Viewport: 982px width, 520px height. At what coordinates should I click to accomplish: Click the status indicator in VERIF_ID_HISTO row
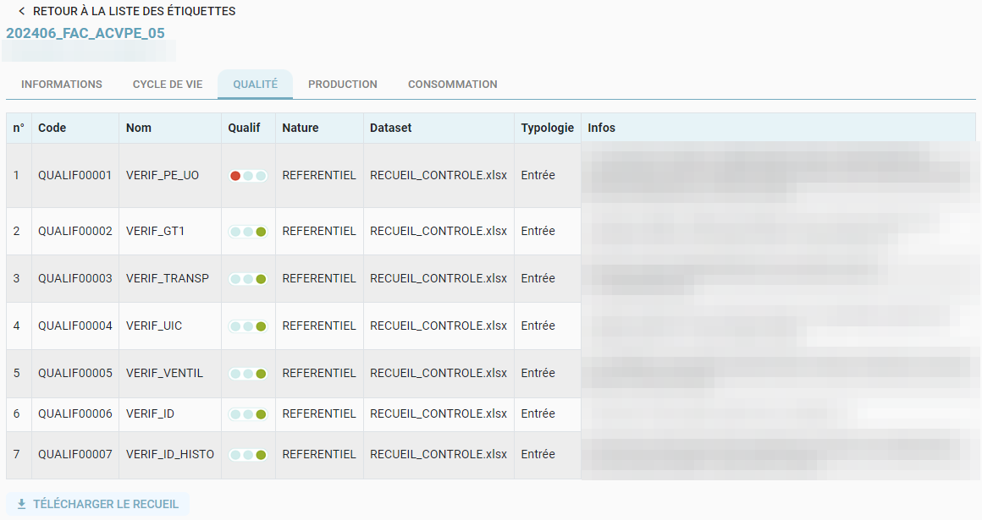click(248, 455)
